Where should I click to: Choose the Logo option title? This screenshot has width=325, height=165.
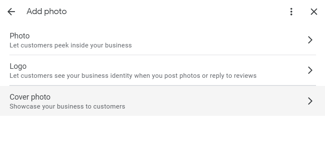point(18,66)
